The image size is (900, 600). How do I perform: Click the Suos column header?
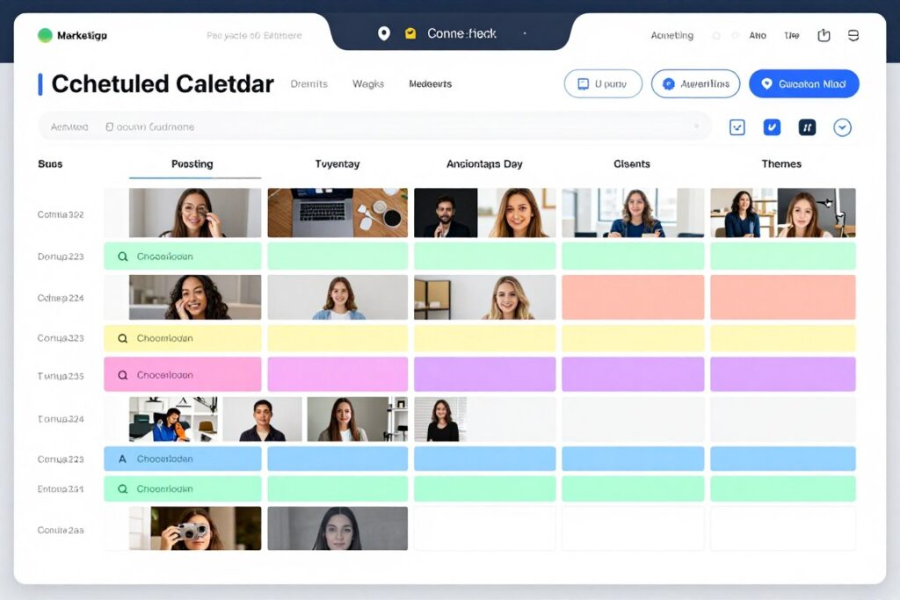[x=50, y=164]
